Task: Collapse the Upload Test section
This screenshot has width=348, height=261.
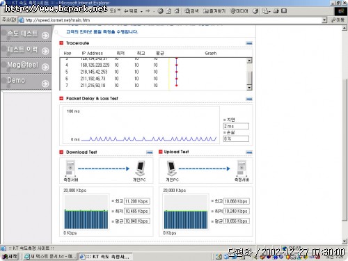Action: (249, 152)
